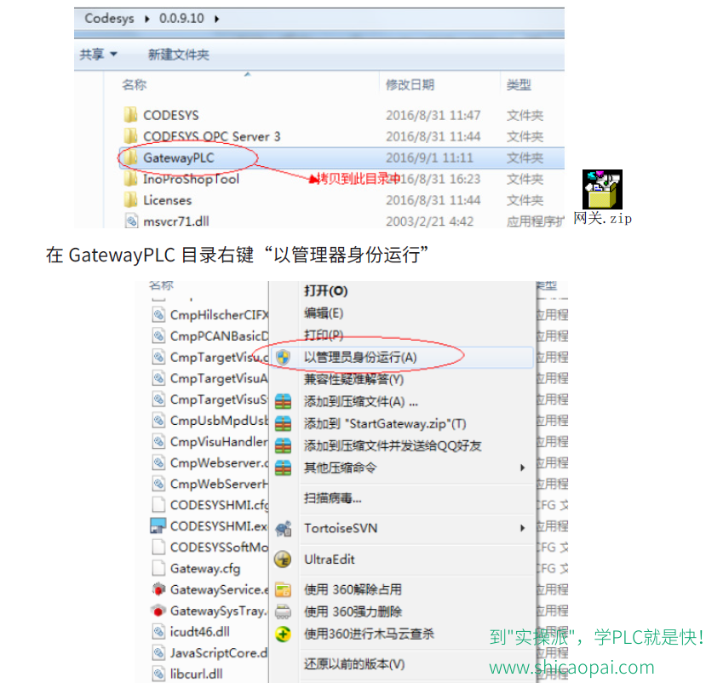Viewport: 706px width, 683px height.
Task: Select the CmpWebServerH file row
Action: (210, 484)
